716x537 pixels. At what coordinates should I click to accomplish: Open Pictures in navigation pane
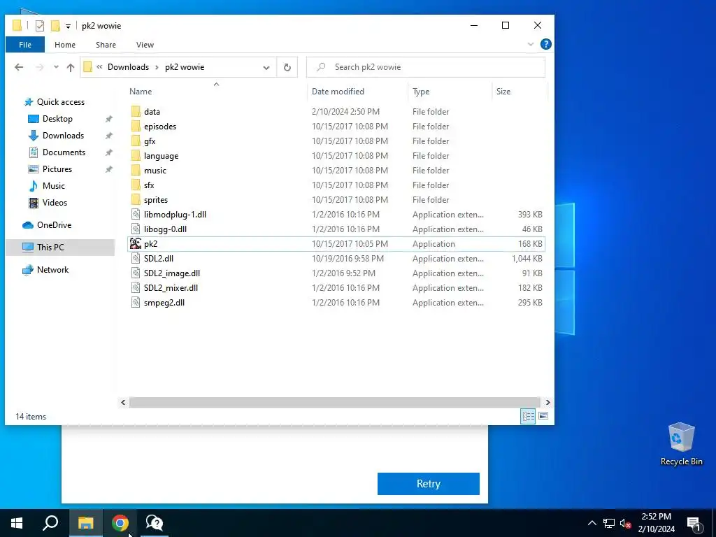(x=57, y=169)
